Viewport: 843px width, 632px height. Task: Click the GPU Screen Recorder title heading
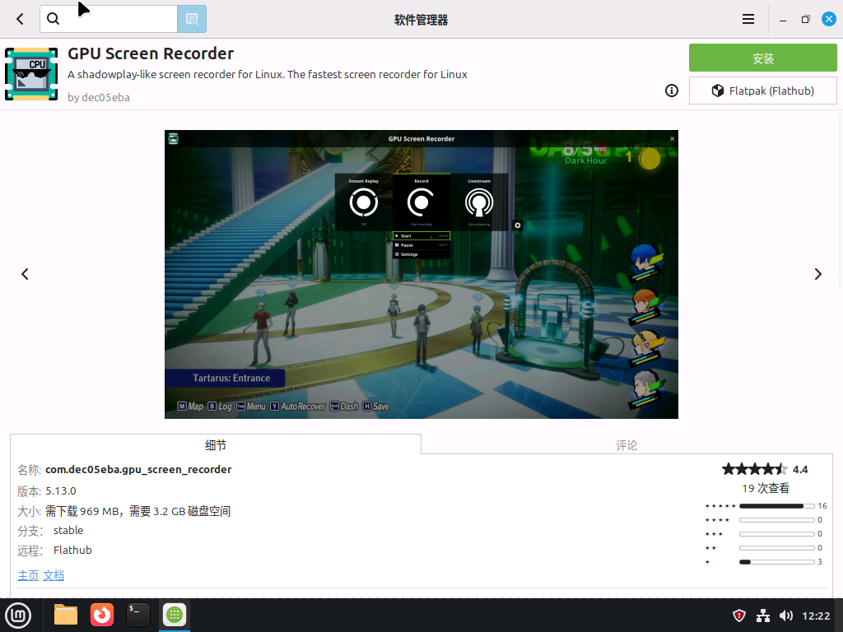pyautogui.click(x=151, y=53)
